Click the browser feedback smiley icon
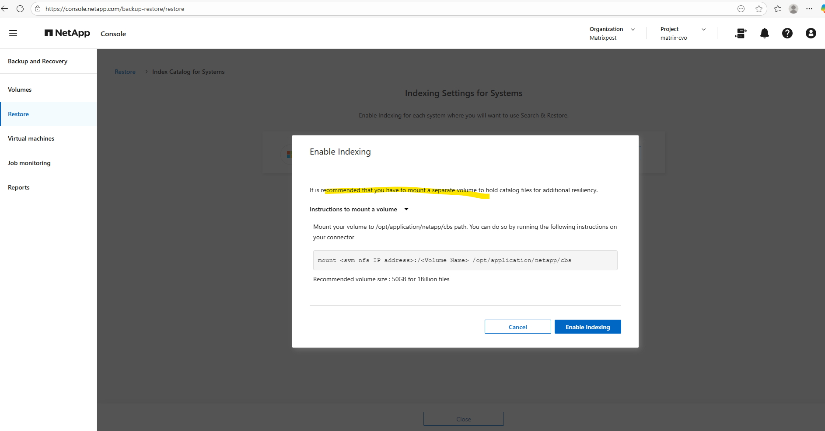Image resolution: width=825 pixels, height=431 pixels. pos(741,9)
